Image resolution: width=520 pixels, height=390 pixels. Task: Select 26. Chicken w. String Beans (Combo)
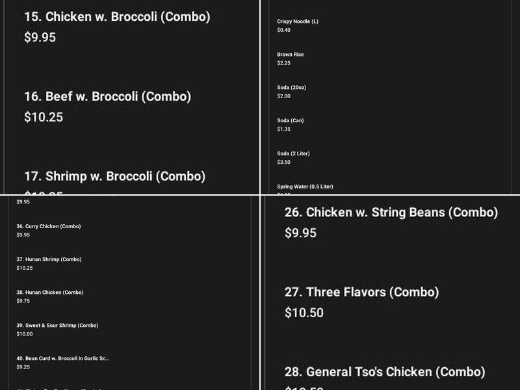pyautogui.click(x=391, y=213)
